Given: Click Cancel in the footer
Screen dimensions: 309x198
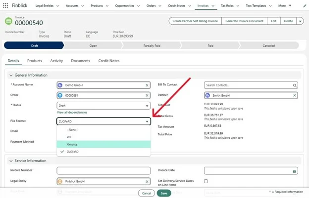Looking at the screenshot, I should tap(147, 193).
